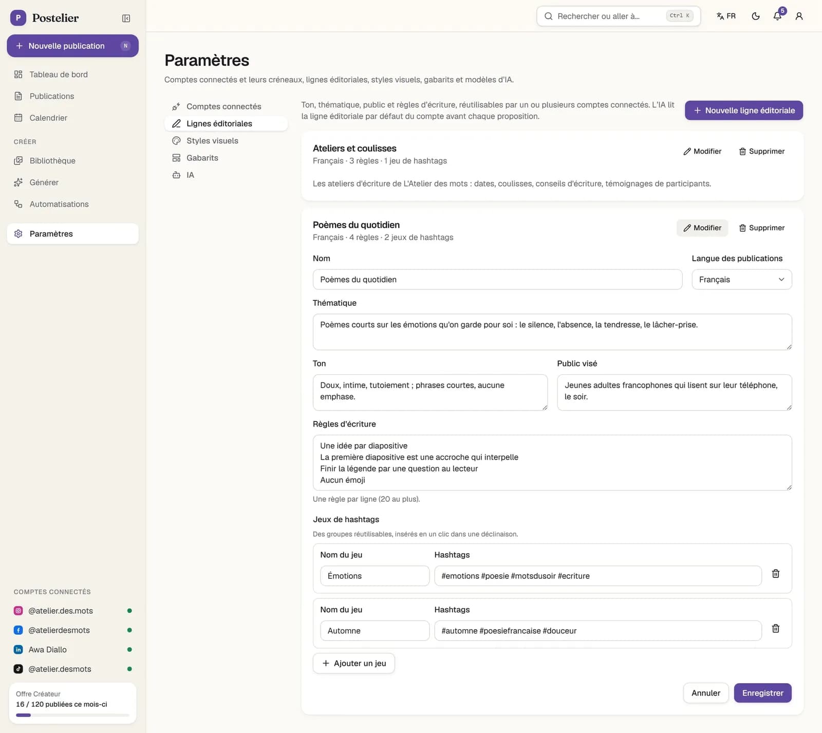Click the monthly publications progress bar
Image resolution: width=822 pixels, height=733 pixels.
pos(72,715)
